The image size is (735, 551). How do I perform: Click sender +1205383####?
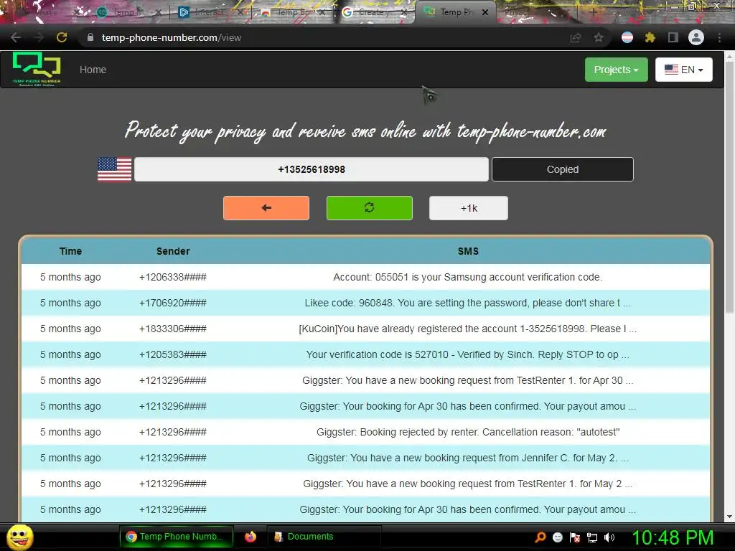coord(173,354)
